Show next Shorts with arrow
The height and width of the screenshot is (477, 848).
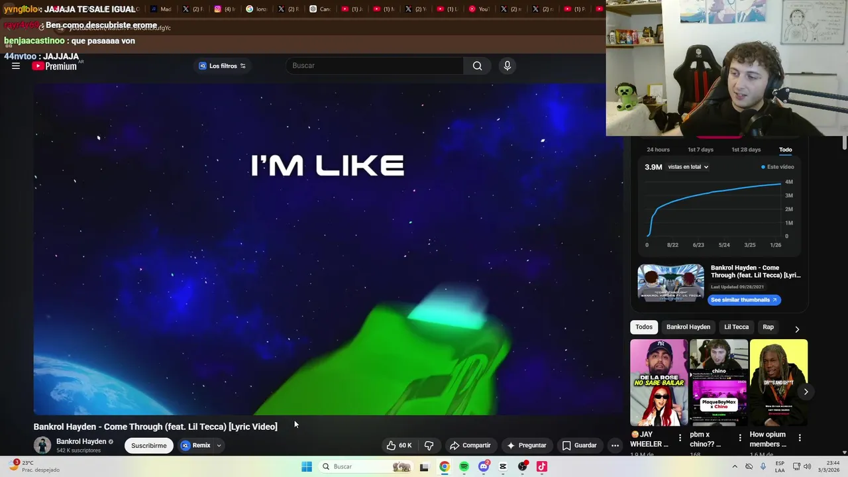[x=806, y=392]
